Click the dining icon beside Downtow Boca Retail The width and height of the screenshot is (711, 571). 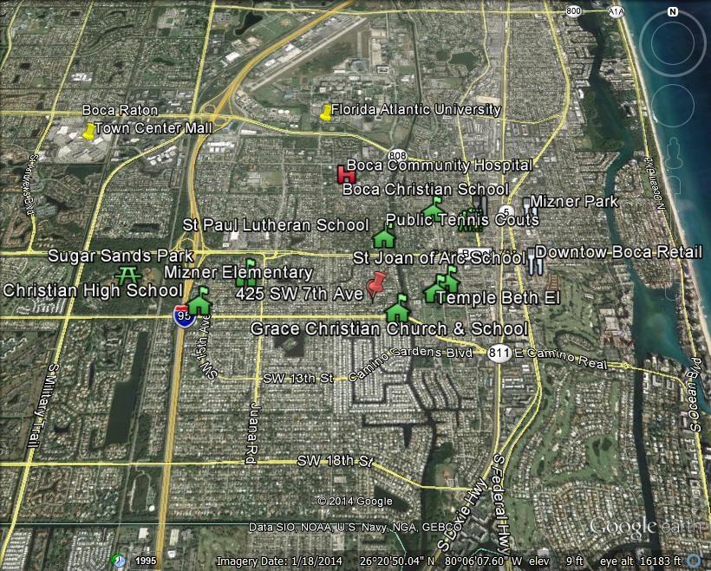pos(535,262)
